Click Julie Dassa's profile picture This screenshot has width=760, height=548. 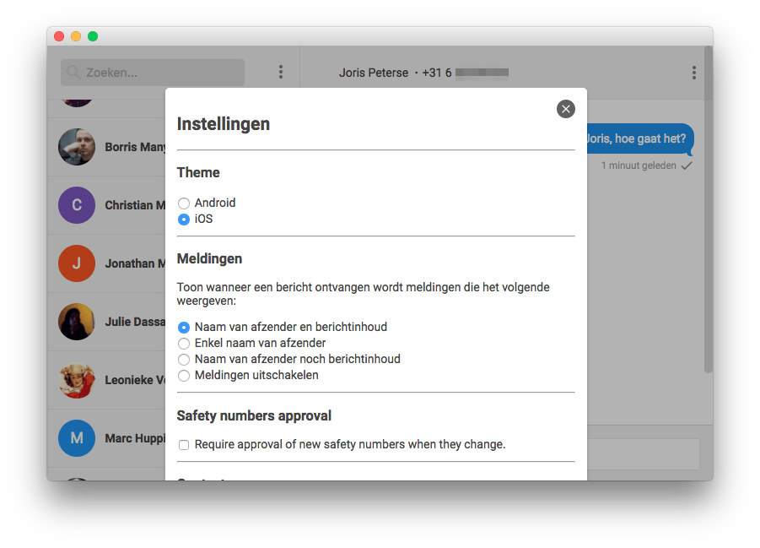coord(77,322)
